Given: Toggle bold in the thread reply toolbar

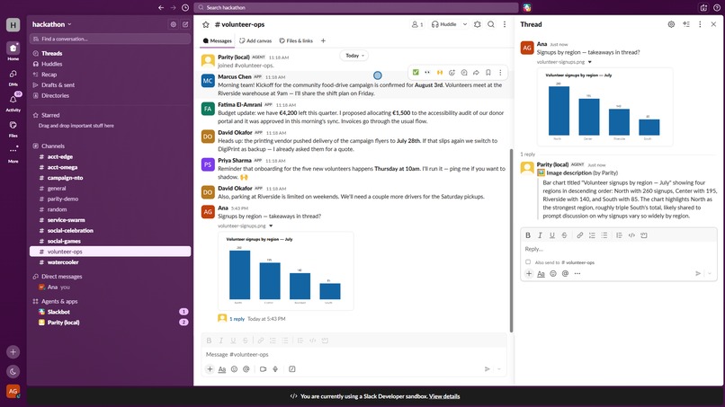Looking at the screenshot, I should click(528, 235).
